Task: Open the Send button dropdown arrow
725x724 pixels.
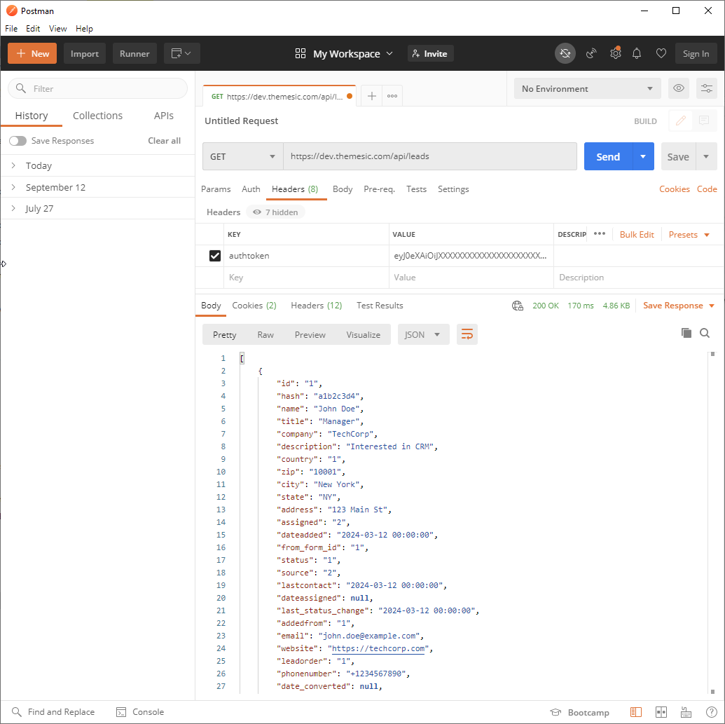Action: pos(643,156)
